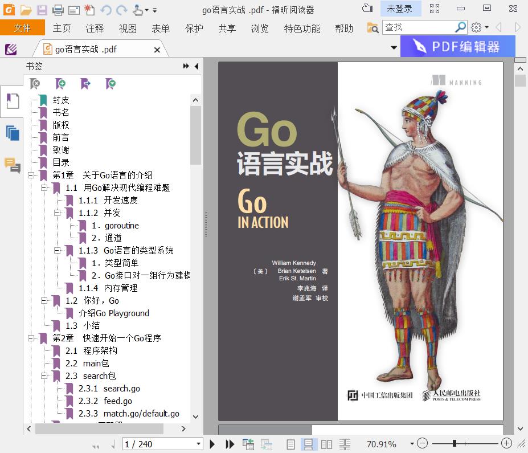Click the advanced search folder icon

pos(373,27)
